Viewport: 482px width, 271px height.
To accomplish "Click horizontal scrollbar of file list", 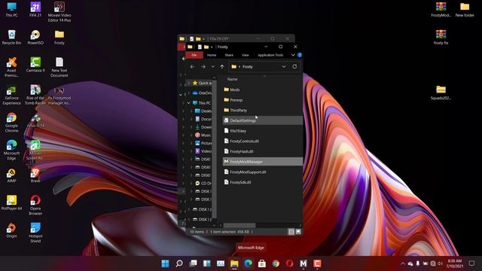I will coord(239,226).
